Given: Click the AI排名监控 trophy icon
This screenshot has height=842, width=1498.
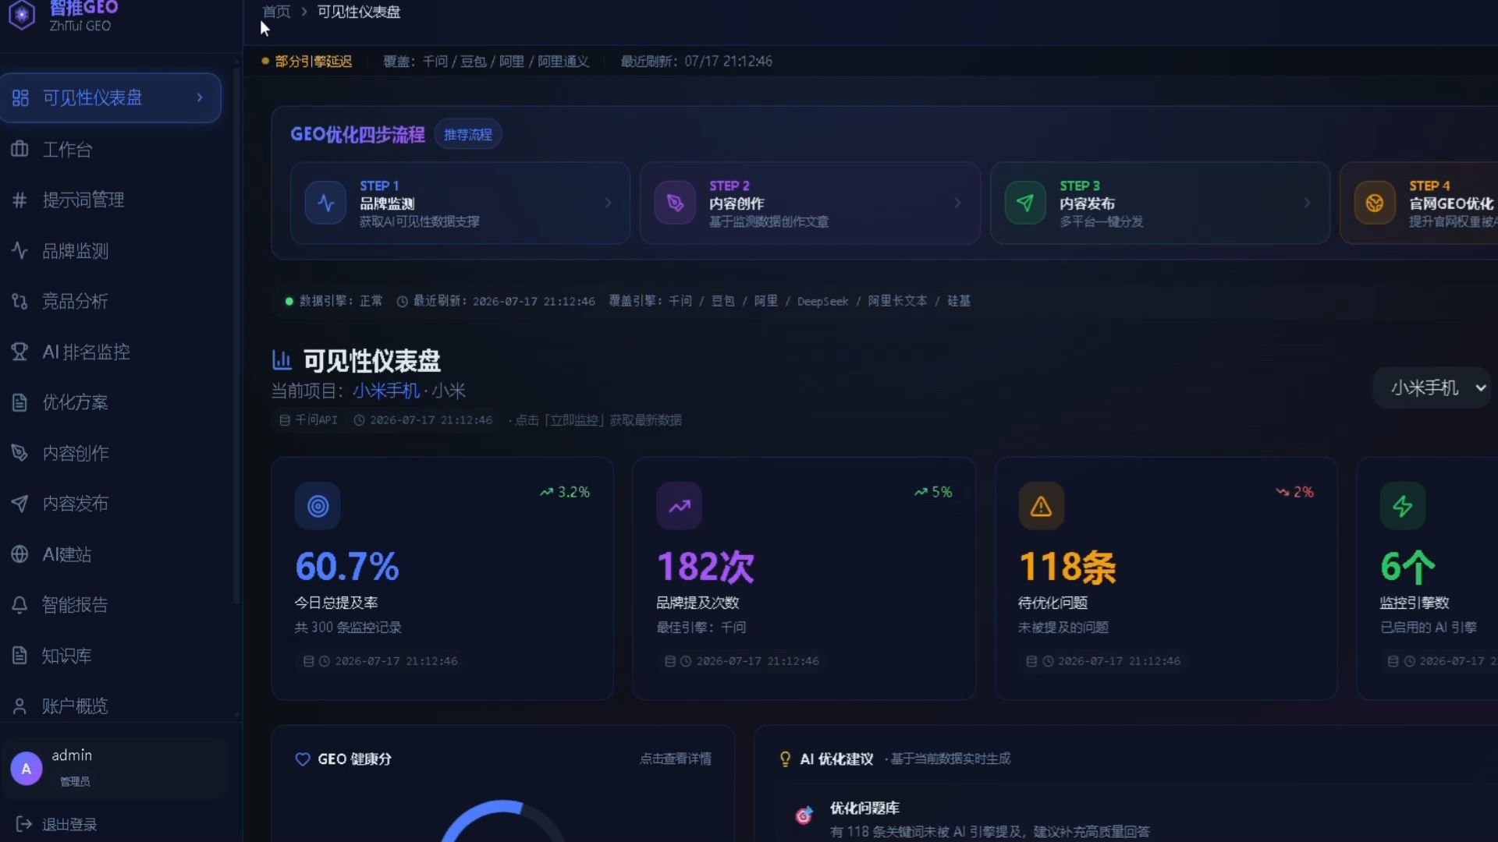Looking at the screenshot, I should tap(20, 352).
